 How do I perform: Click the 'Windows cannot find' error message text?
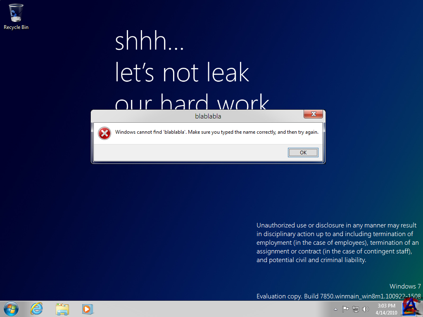coord(217,132)
